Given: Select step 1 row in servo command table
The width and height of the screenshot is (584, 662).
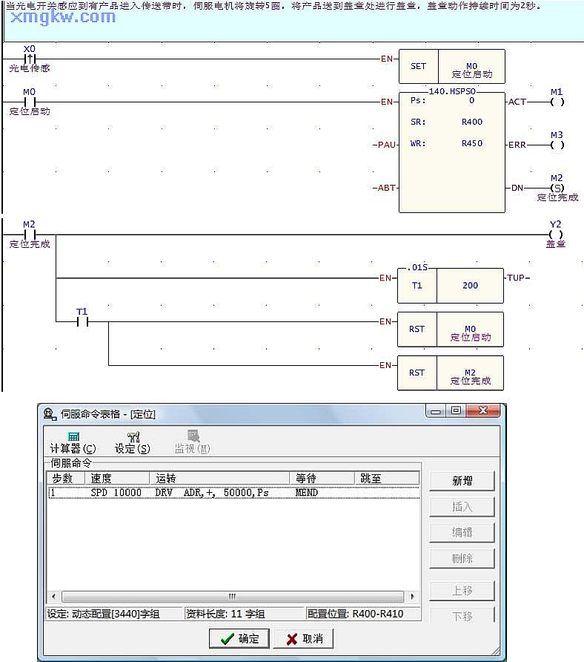Looking at the screenshot, I should coord(222,492).
